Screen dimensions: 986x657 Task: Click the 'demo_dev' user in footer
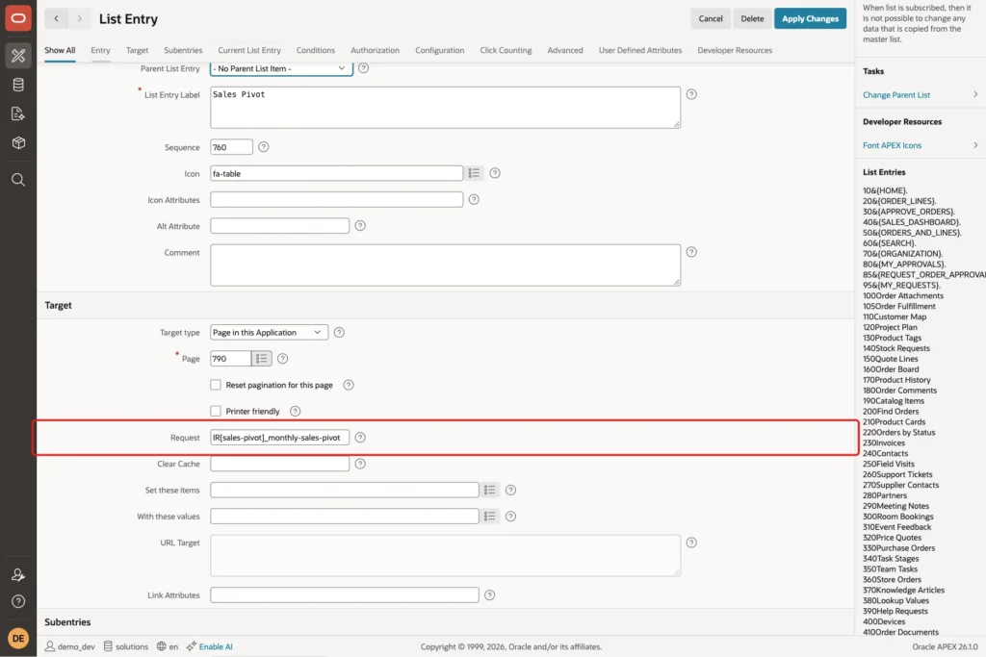69,646
